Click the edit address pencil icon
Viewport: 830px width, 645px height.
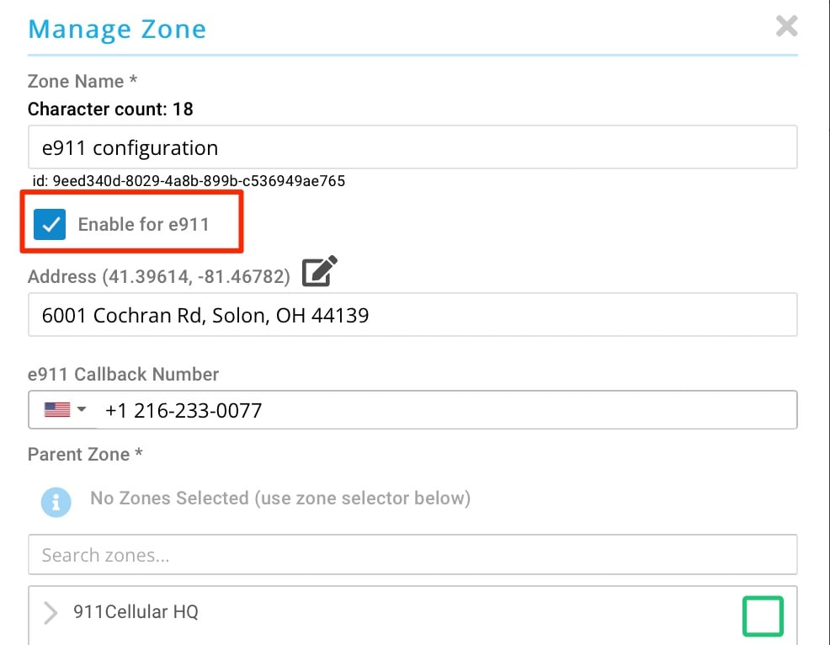320,272
